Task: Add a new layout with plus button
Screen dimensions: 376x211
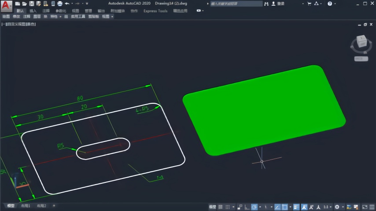Action: [x=54, y=206]
